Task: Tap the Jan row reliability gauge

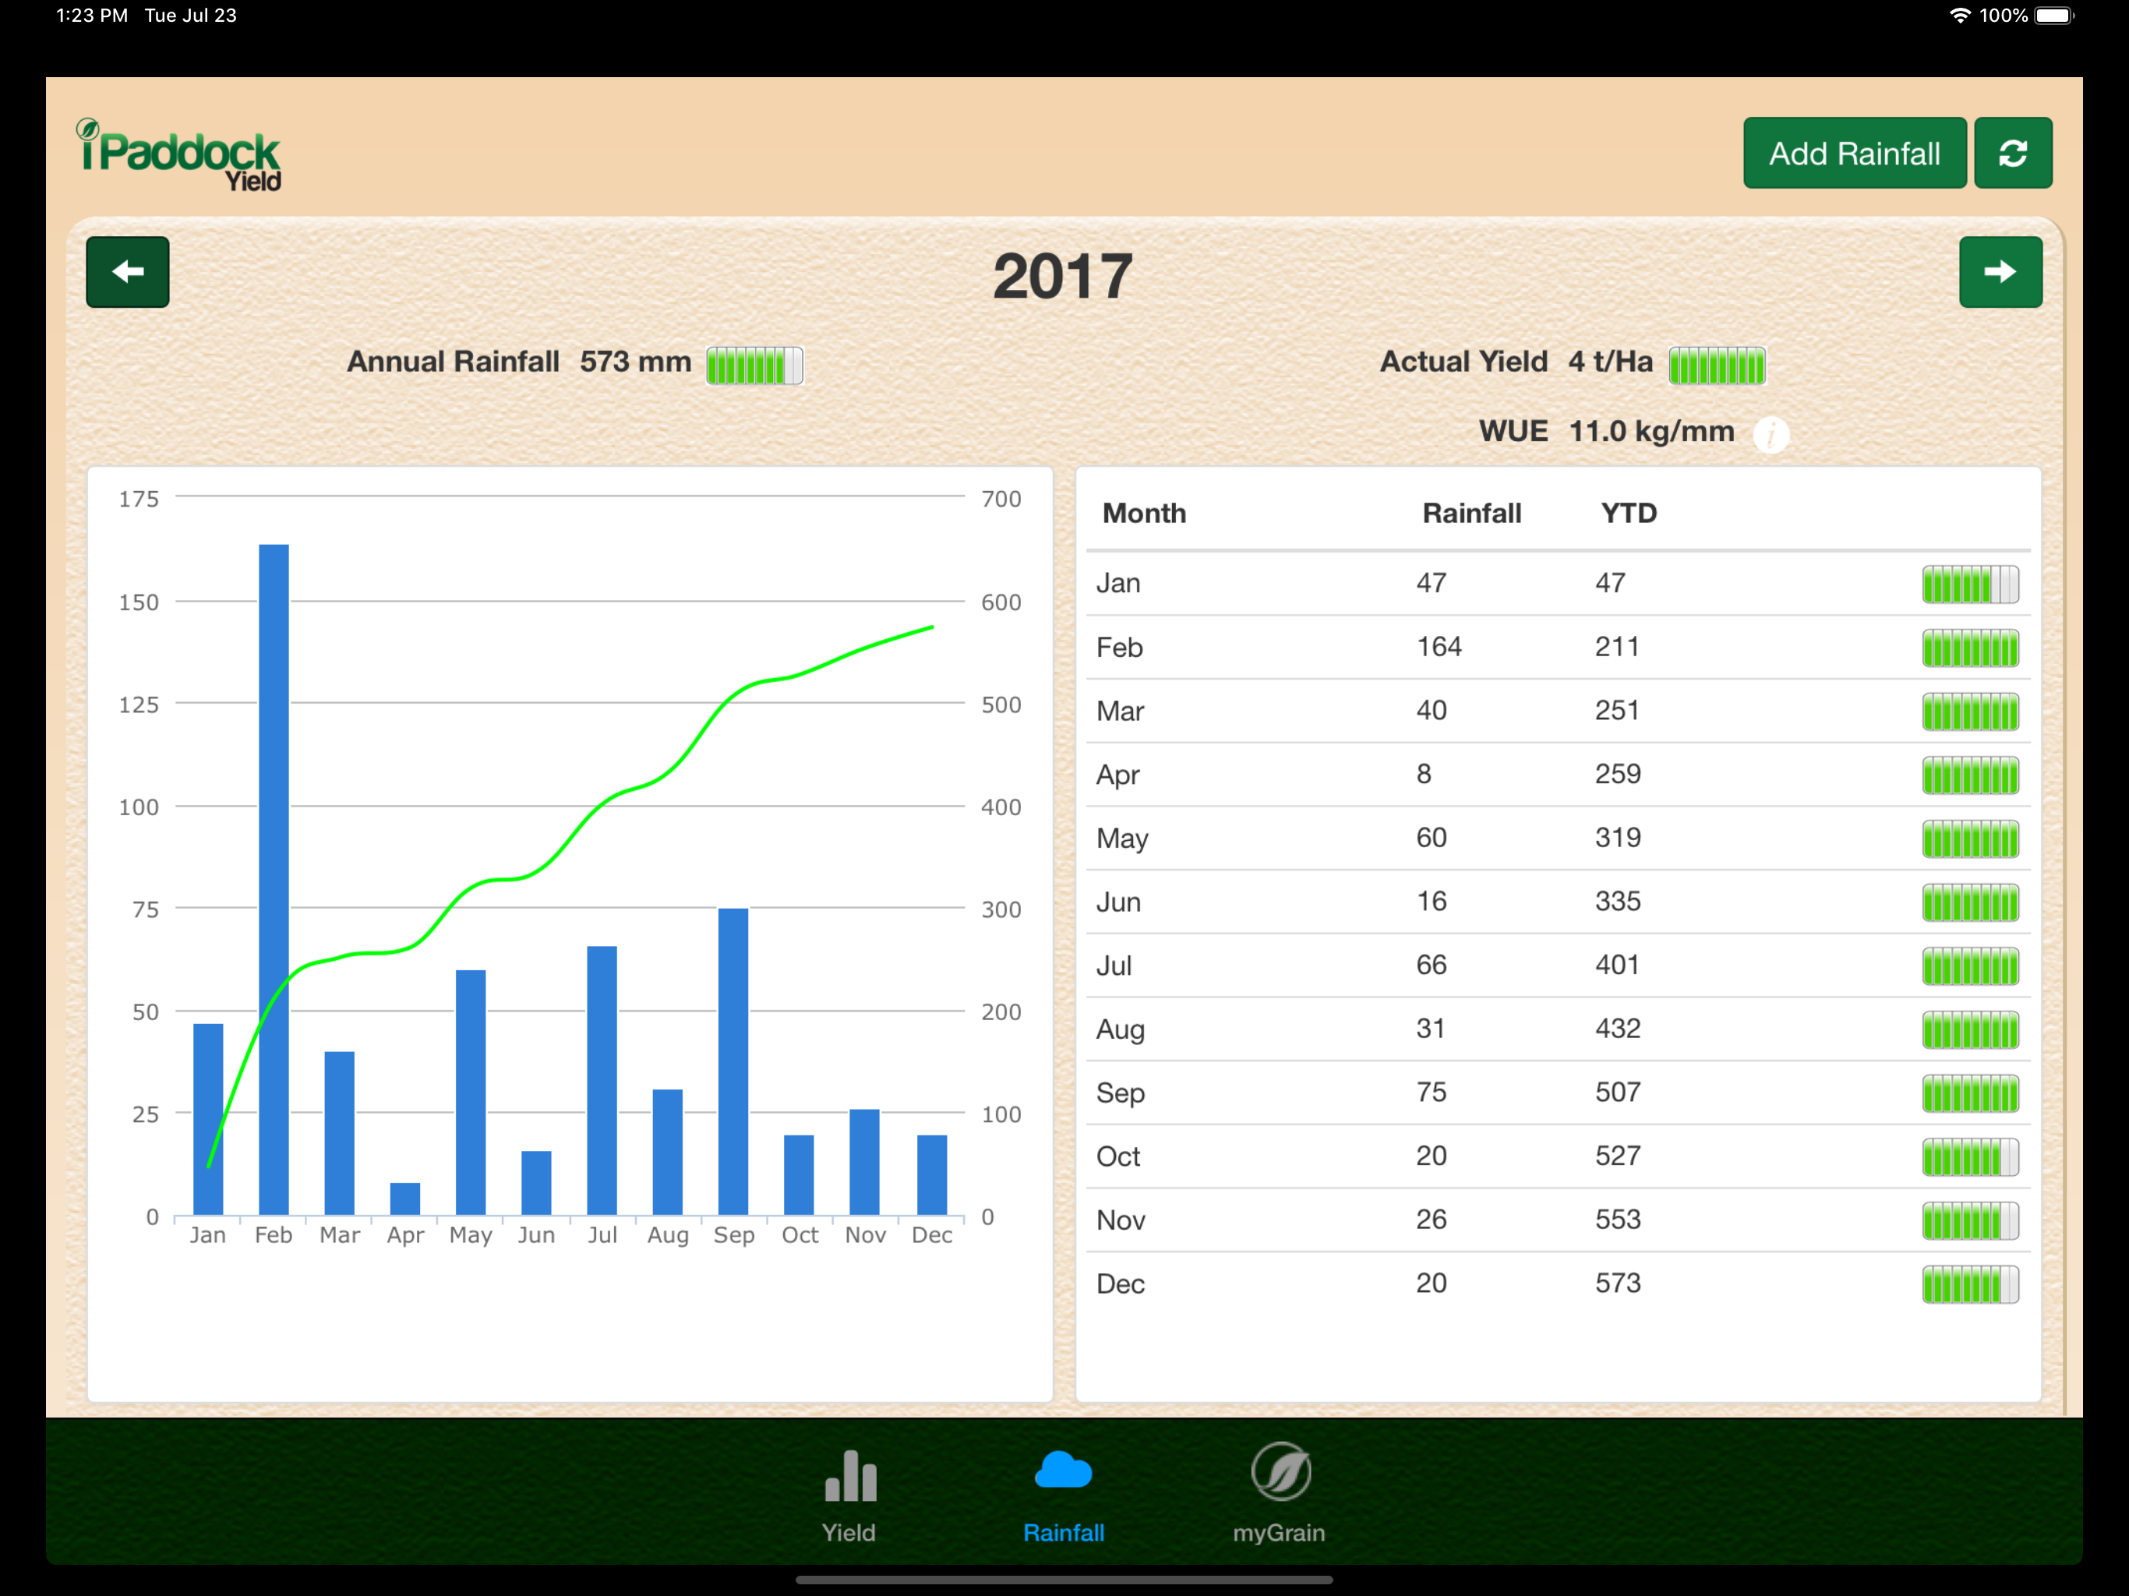Action: tap(1970, 584)
